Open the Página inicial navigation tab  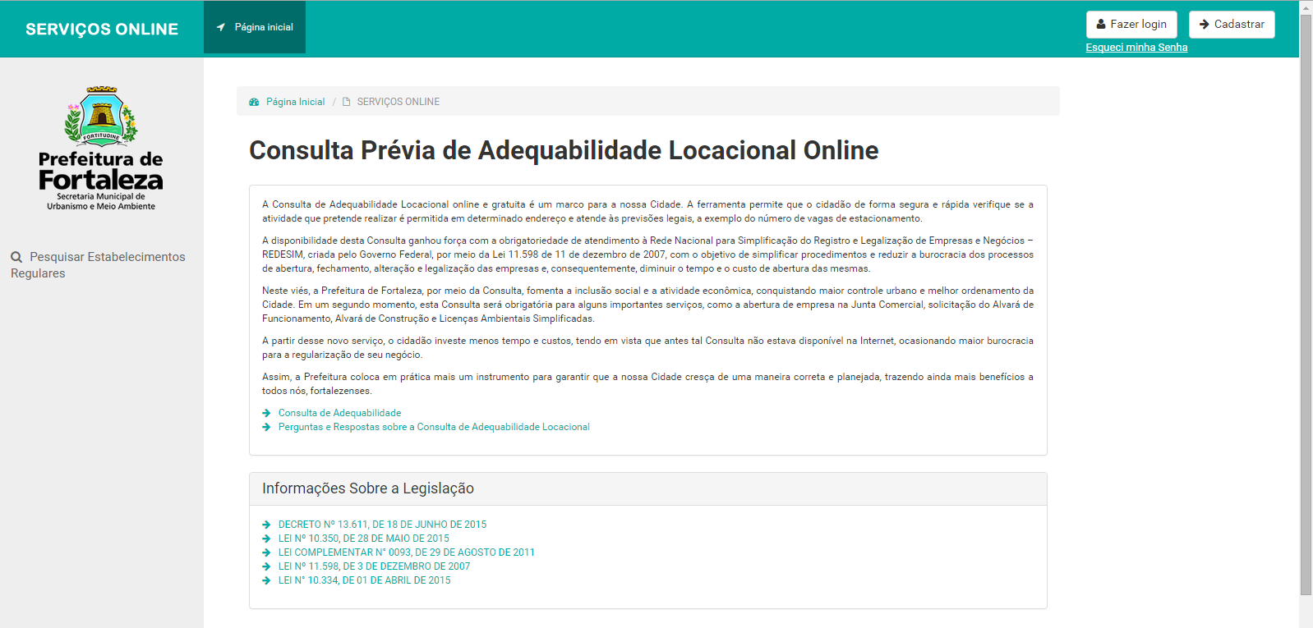point(255,27)
